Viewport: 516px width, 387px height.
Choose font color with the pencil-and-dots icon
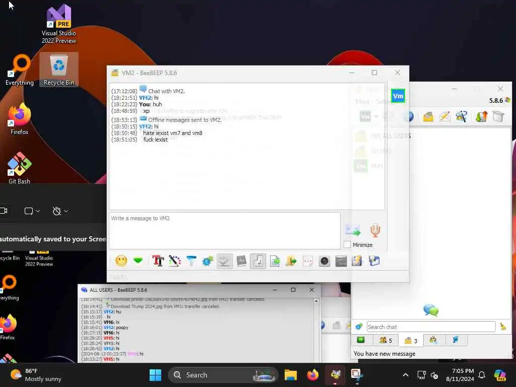coord(175,261)
